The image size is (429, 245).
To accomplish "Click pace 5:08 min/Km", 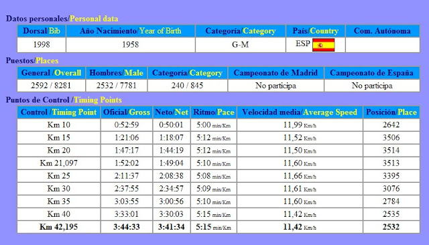I will 214,176.
